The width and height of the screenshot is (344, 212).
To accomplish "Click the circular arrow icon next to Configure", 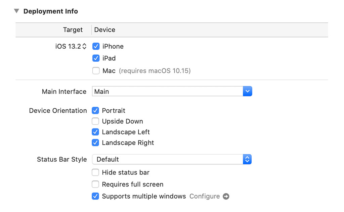I will coord(226,197).
